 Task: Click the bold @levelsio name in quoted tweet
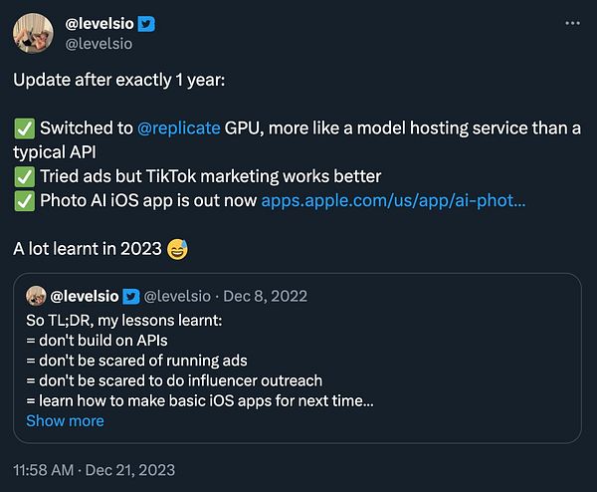pos(84,296)
